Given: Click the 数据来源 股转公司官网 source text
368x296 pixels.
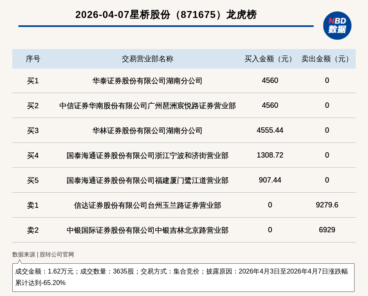Looking at the screenshot, I should point(43,254).
